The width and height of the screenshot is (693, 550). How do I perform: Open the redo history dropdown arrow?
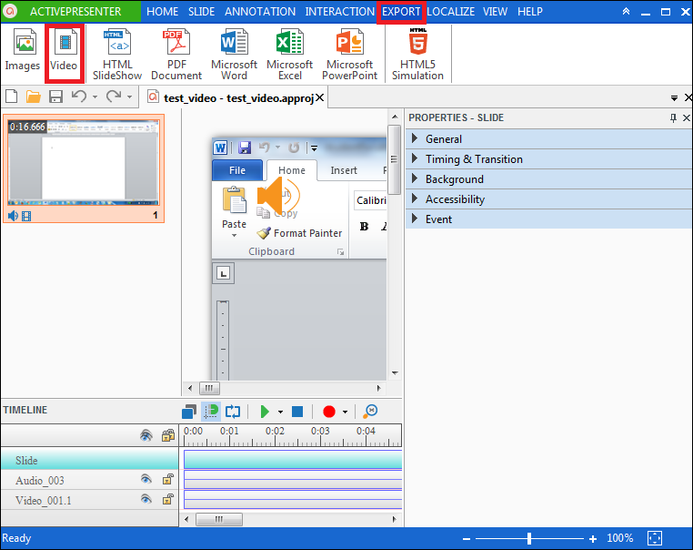click(129, 97)
